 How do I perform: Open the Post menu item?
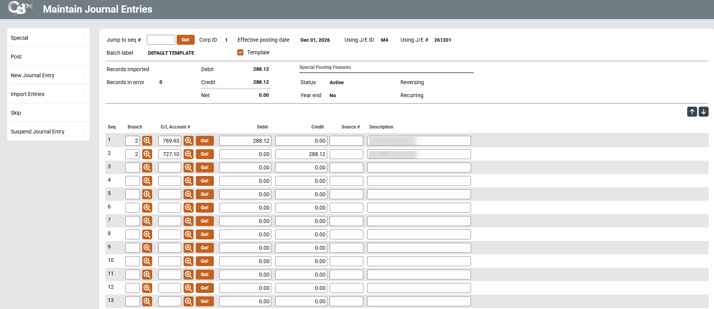16,57
